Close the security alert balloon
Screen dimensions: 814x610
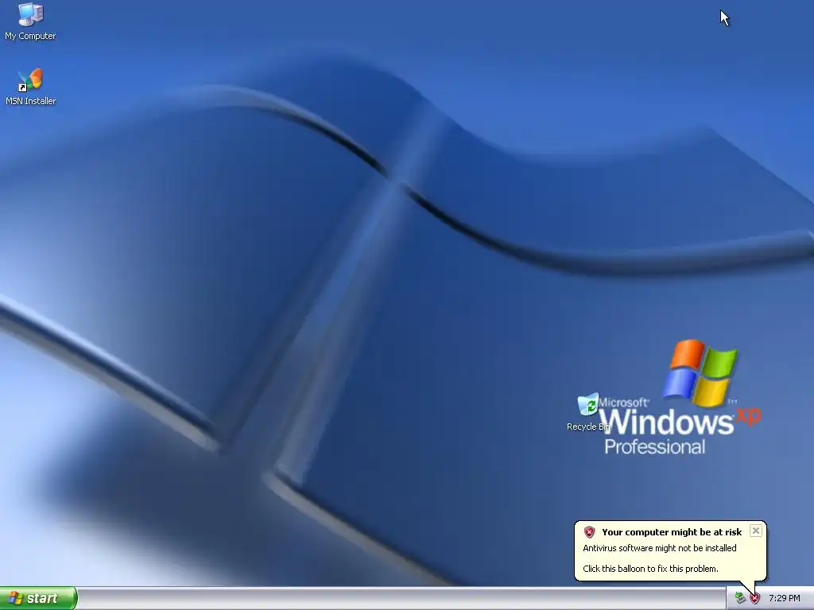tap(756, 531)
